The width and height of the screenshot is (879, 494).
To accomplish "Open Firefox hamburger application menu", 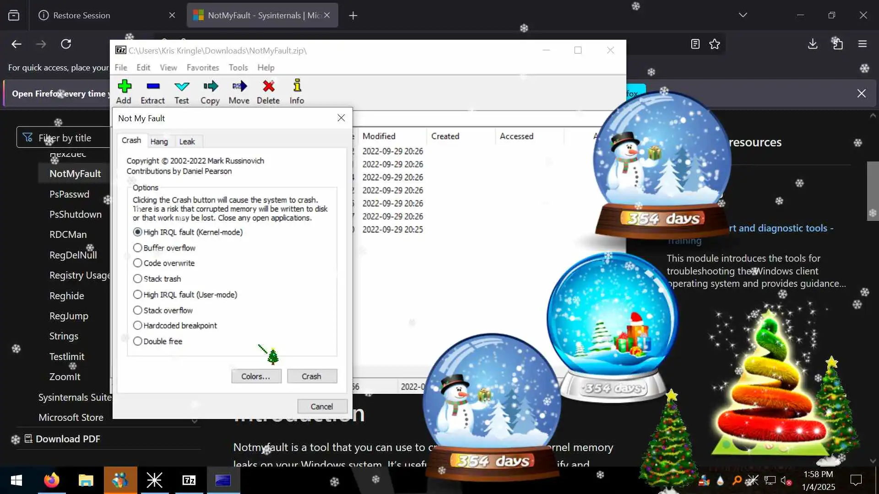I will (863, 44).
